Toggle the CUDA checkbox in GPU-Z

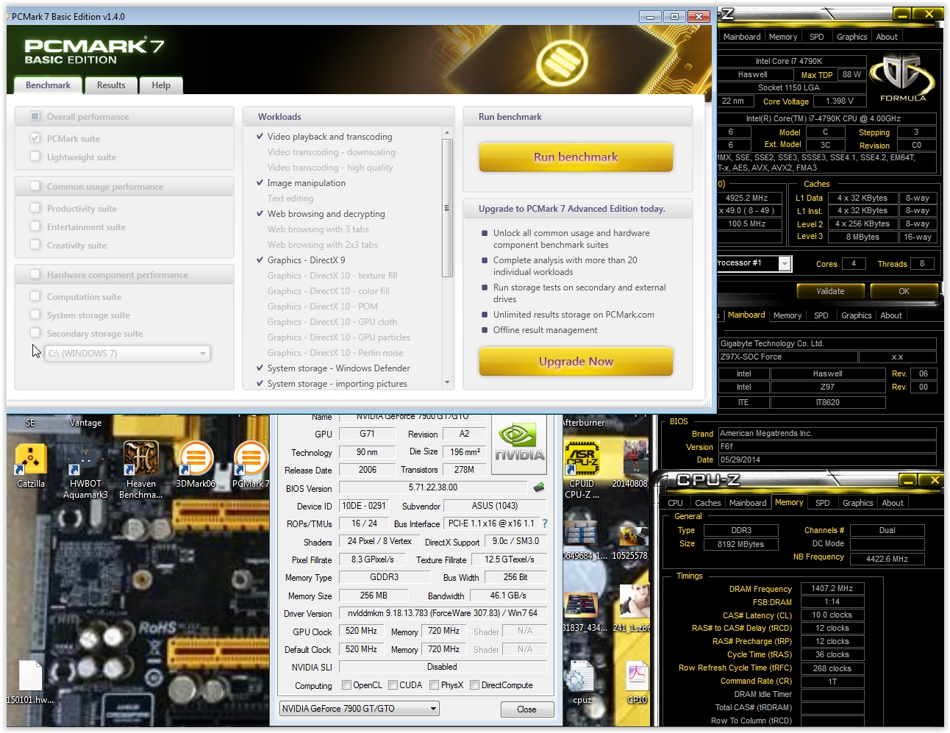[x=393, y=685]
